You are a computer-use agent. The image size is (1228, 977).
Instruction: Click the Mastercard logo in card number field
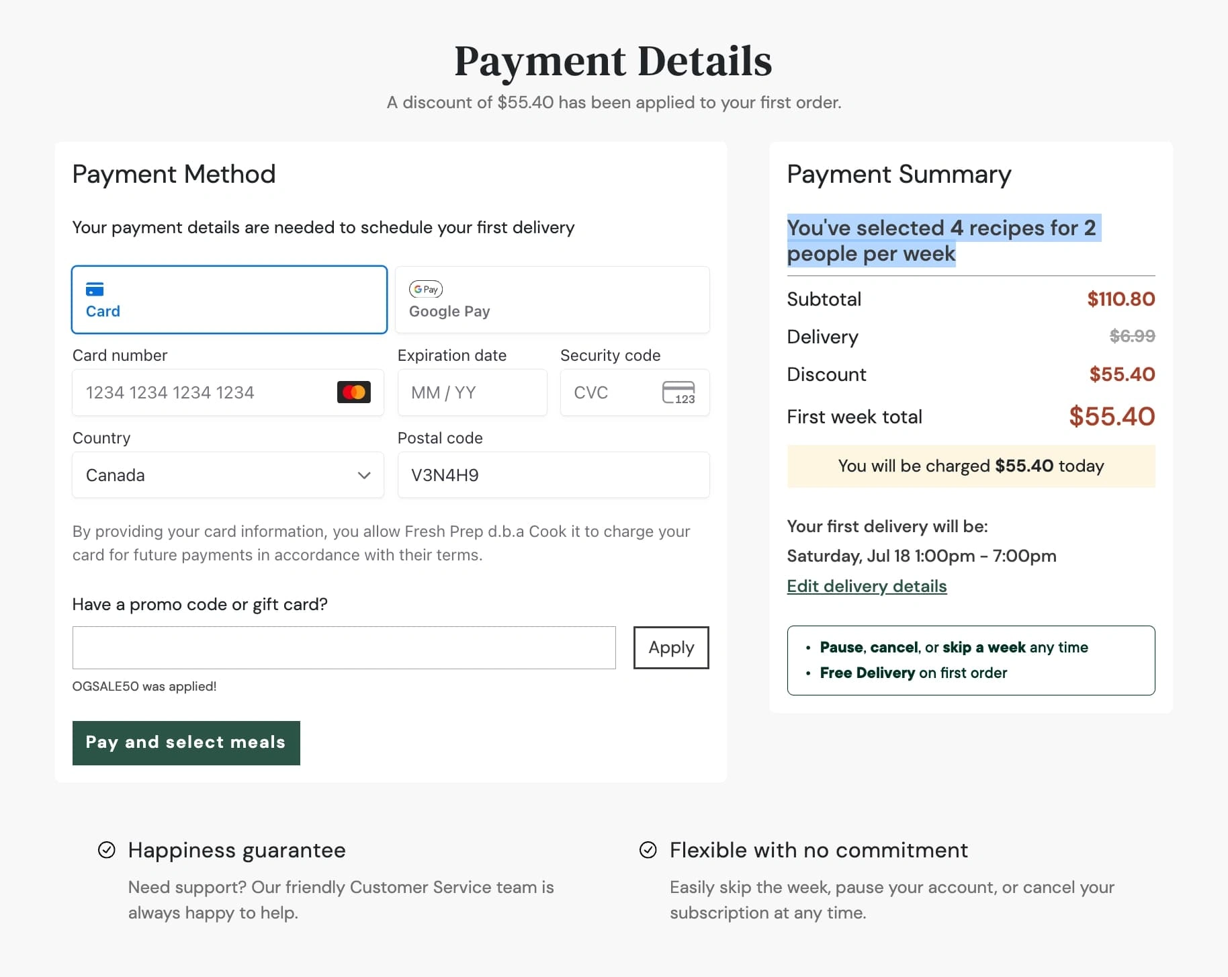(x=354, y=392)
